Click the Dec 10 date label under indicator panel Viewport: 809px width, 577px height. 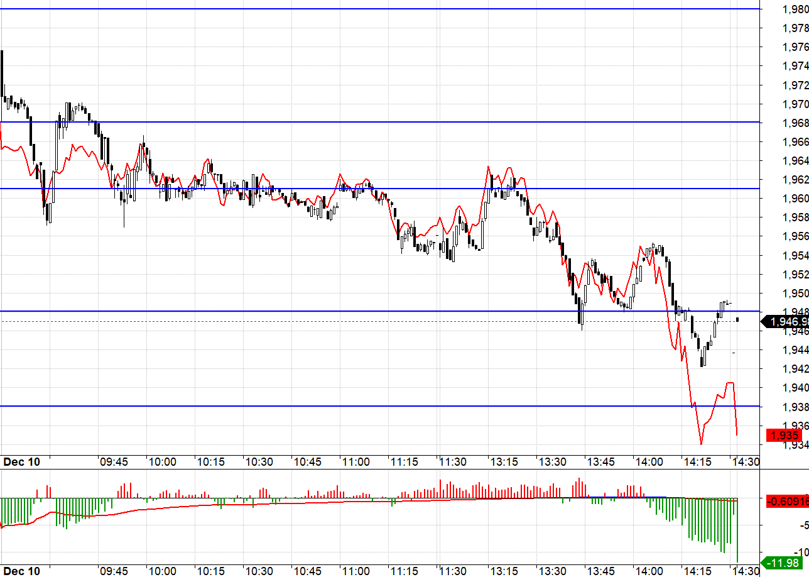21,571
